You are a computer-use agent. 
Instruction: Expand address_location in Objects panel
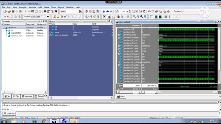(50, 35)
